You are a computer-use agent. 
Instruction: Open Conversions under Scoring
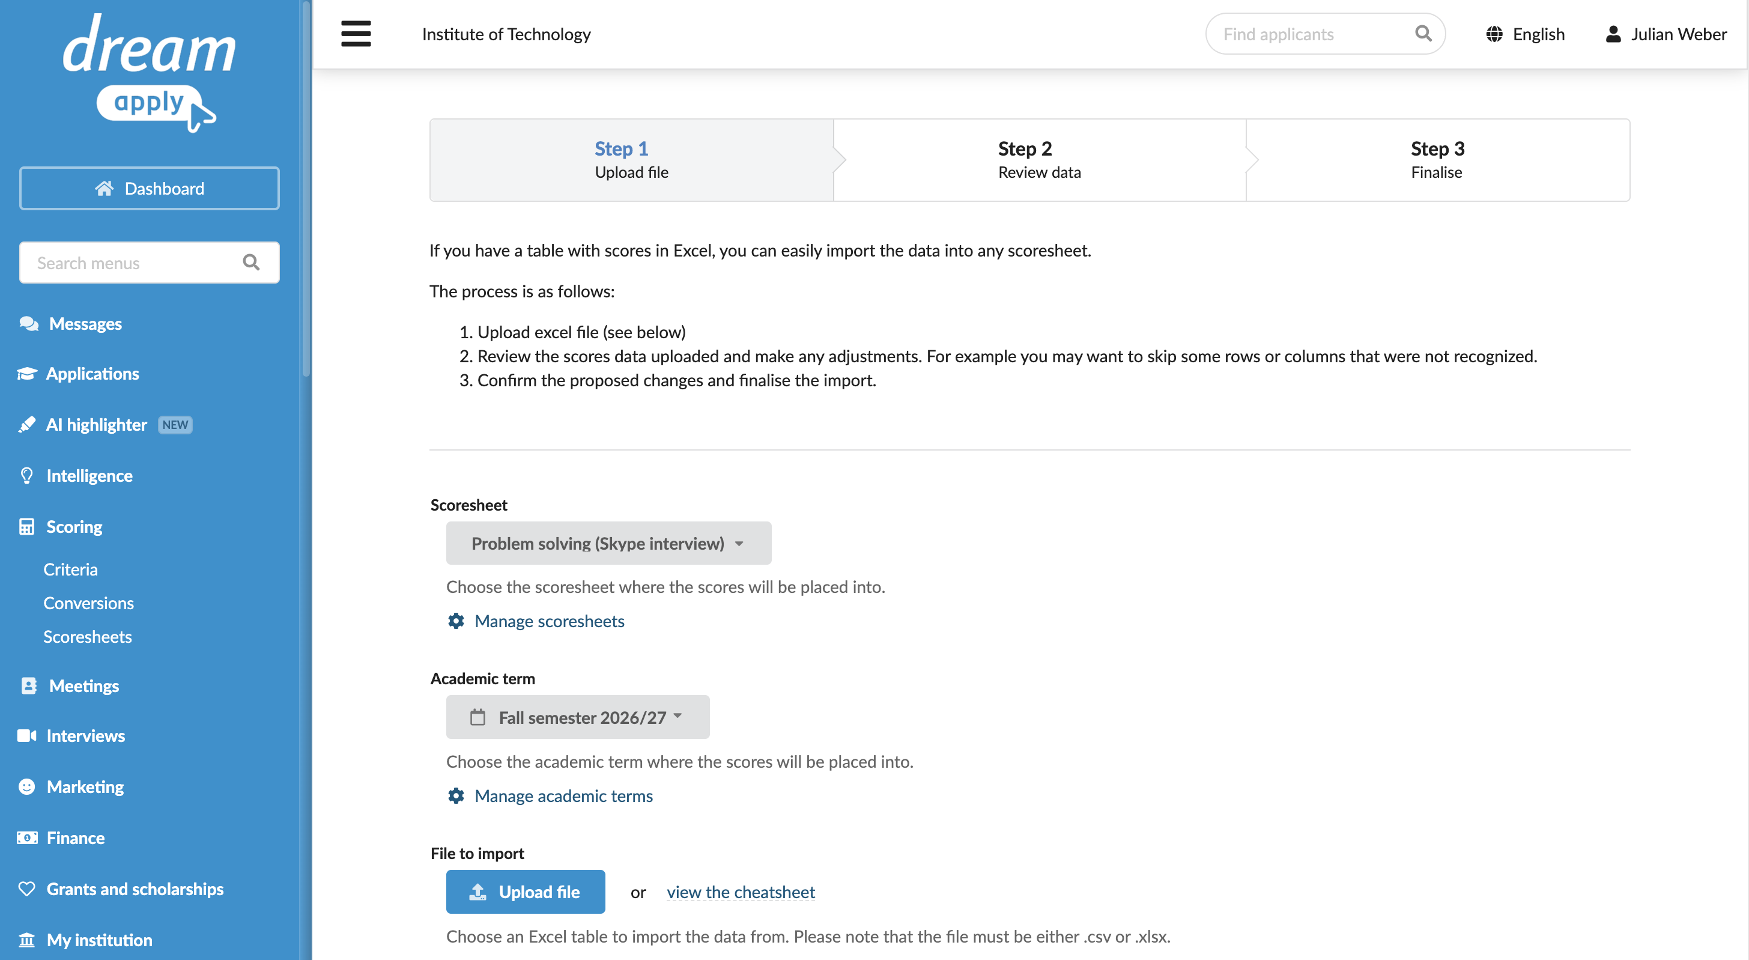[x=88, y=603]
